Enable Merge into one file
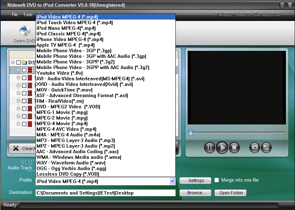Screen dimensions: 295x210 tap(216, 180)
